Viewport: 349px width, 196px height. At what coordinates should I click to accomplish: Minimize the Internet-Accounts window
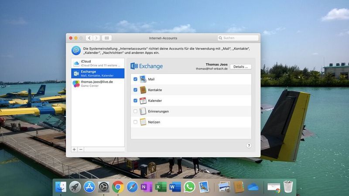point(76,38)
